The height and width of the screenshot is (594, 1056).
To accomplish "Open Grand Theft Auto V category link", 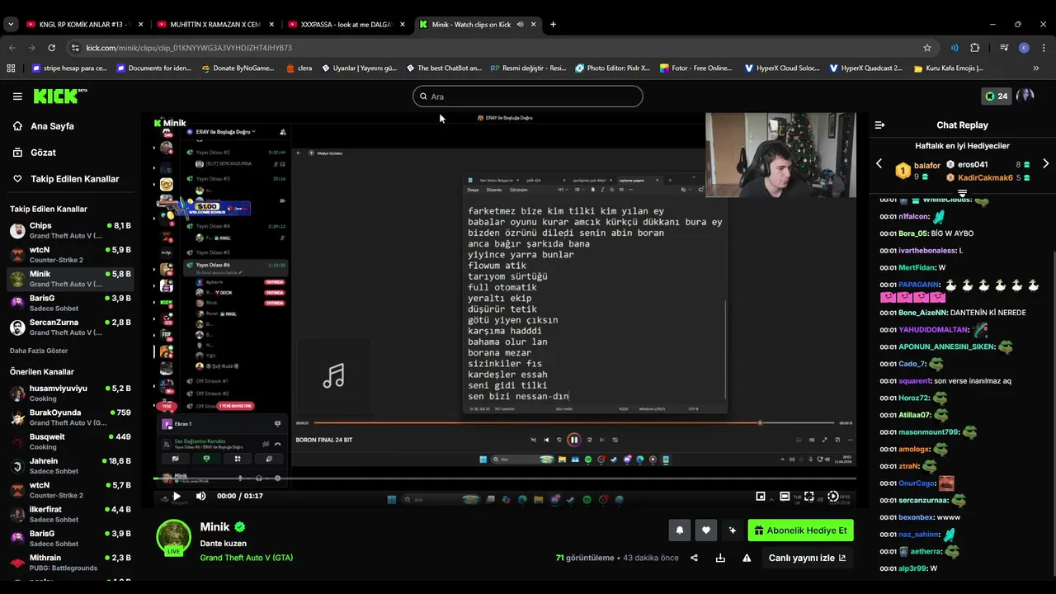I will [246, 558].
